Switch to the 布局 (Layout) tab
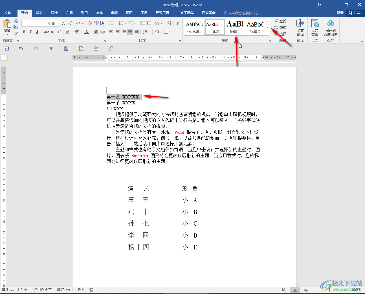This screenshot has width=365, height=294. (69, 13)
